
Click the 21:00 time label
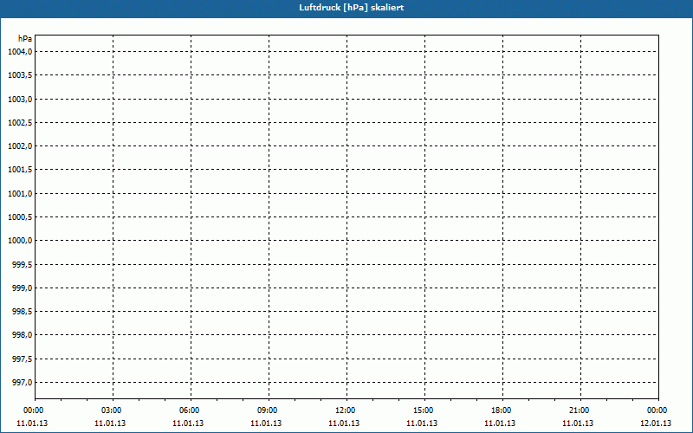click(x=579, y=410)
